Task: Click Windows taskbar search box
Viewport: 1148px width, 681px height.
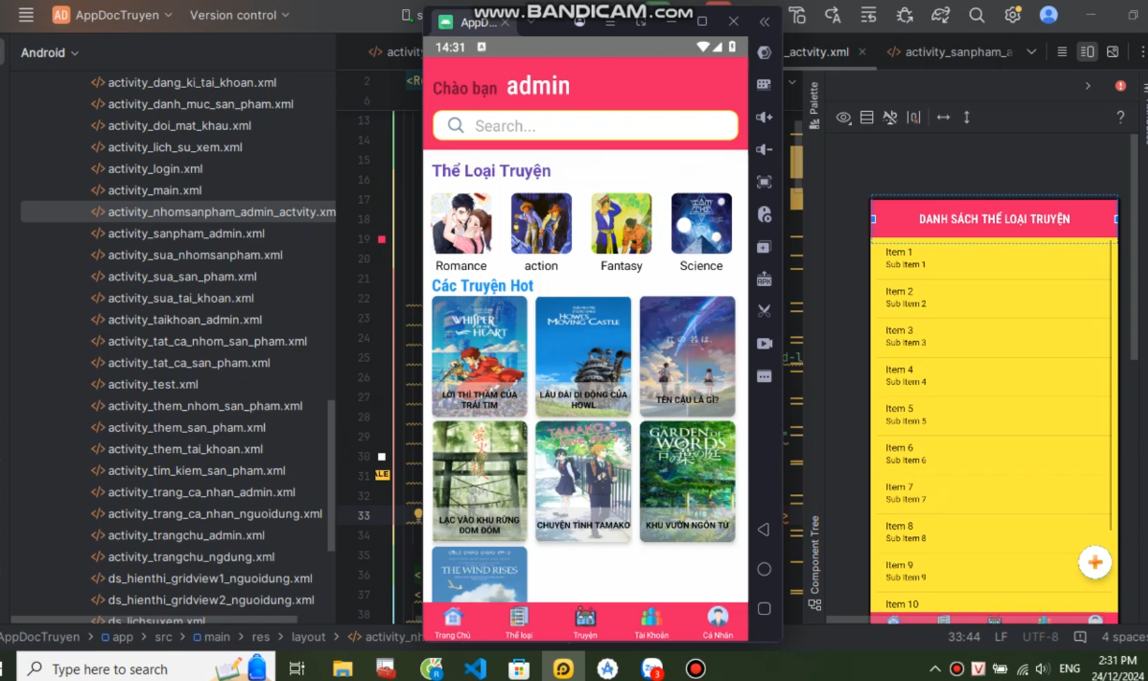Action: 146,669
